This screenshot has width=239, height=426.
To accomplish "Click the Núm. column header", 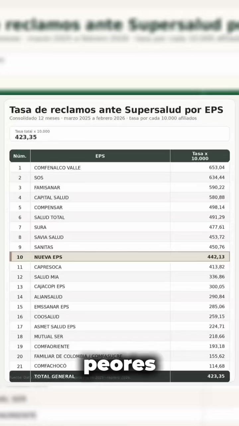I will point(20,156).
